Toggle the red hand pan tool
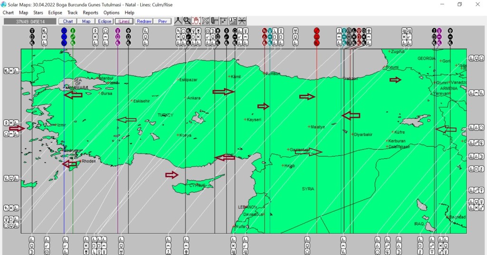Viewport: 487px width, 255px height. (x=196, y=21)
